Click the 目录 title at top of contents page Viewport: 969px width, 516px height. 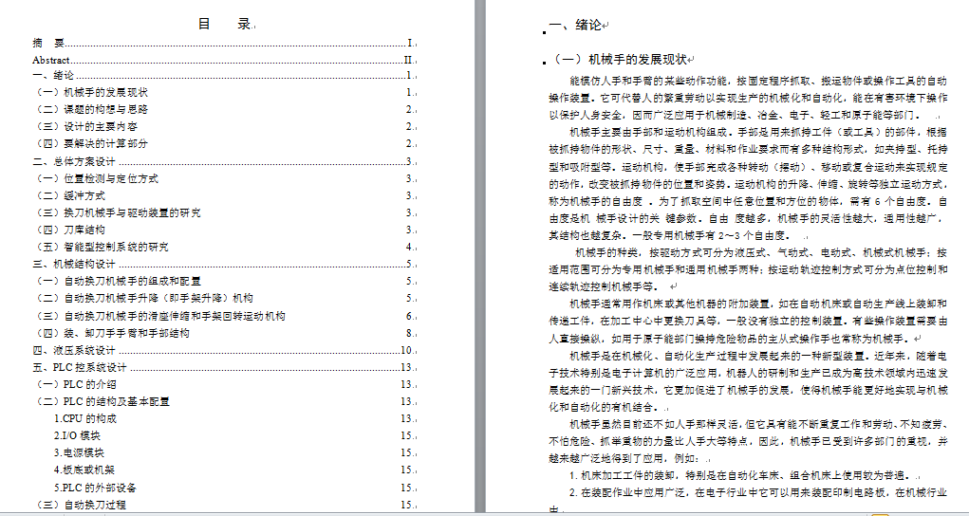coord(224,24)
